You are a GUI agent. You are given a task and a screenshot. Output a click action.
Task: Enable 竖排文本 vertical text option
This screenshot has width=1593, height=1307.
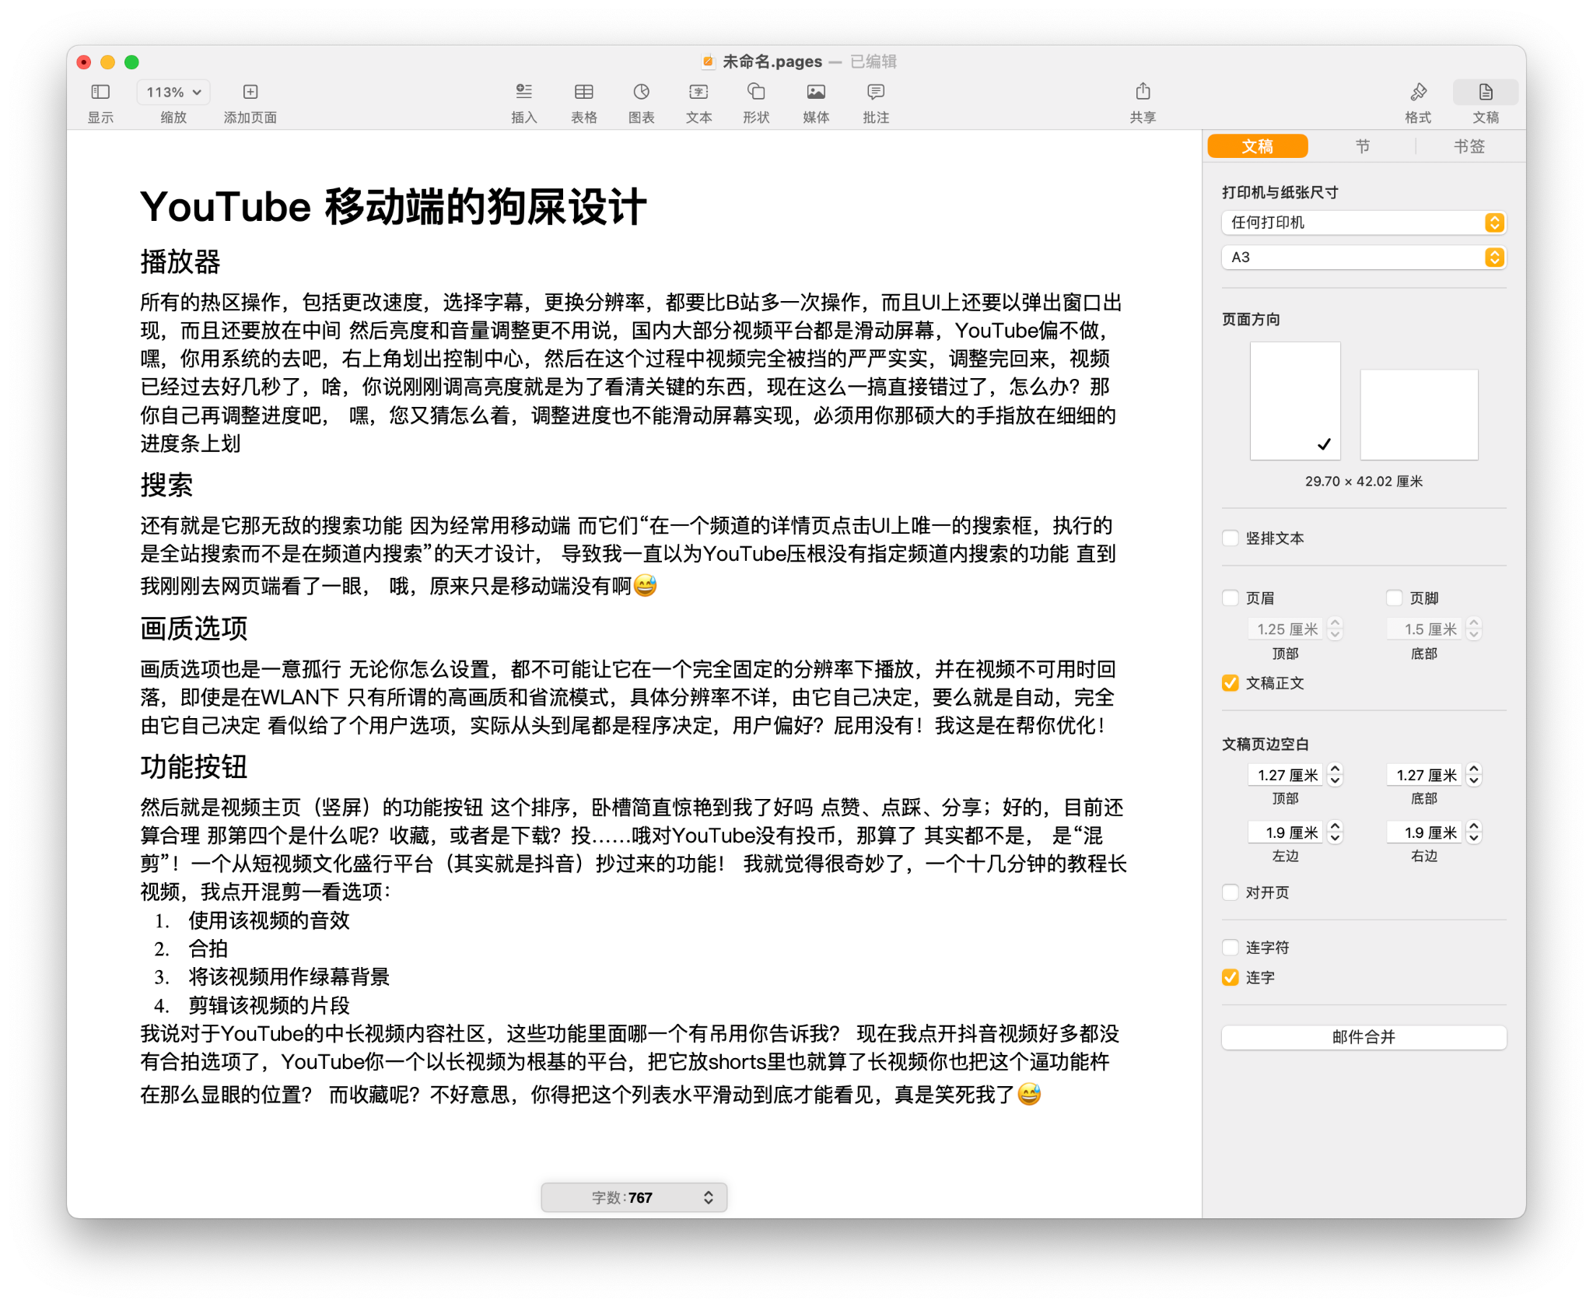point(1230,538)
